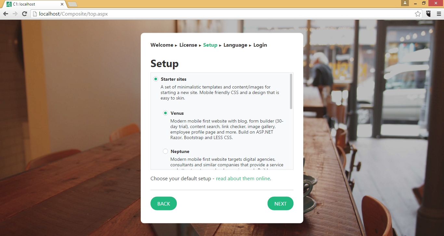Bookmark this page with the star icon
This screenshot has height=236, width=444.
[418, 14]
